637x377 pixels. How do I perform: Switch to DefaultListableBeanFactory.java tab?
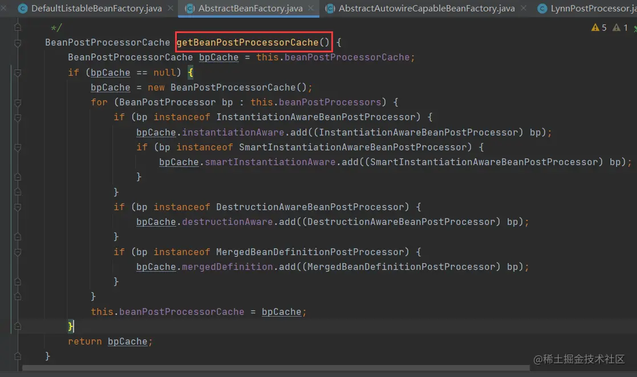[96, 8]
